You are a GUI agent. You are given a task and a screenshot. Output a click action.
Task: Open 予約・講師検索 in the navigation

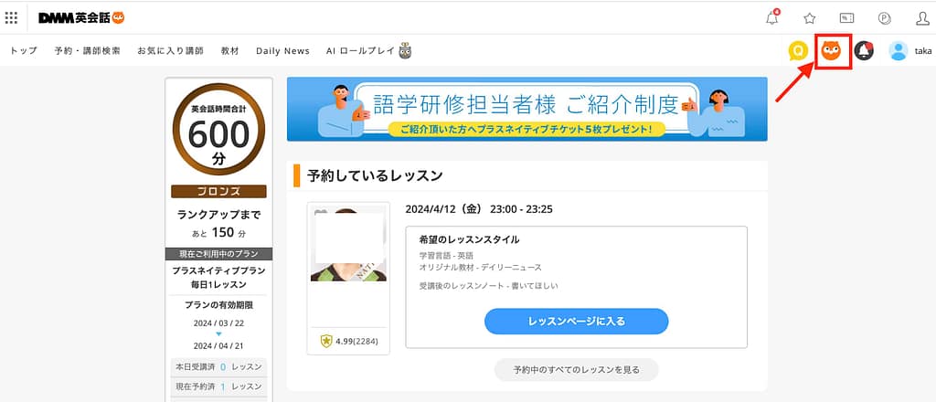[87, 51]
